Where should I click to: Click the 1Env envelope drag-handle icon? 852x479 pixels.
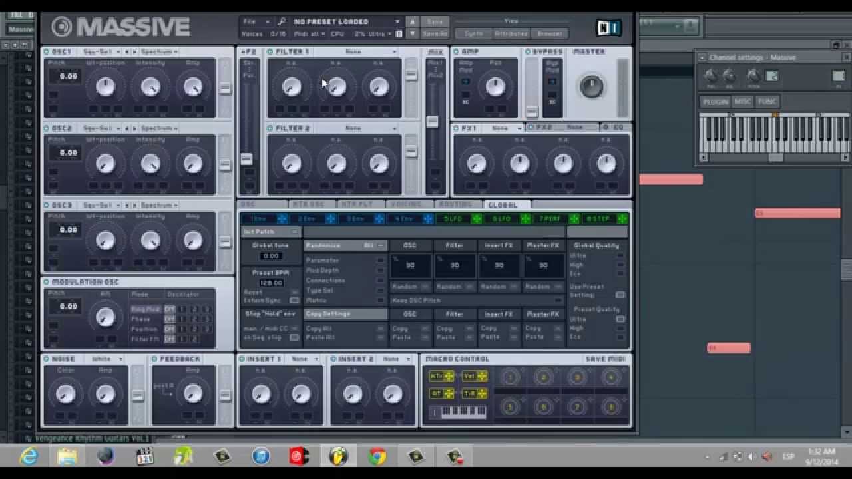point(282,218)
